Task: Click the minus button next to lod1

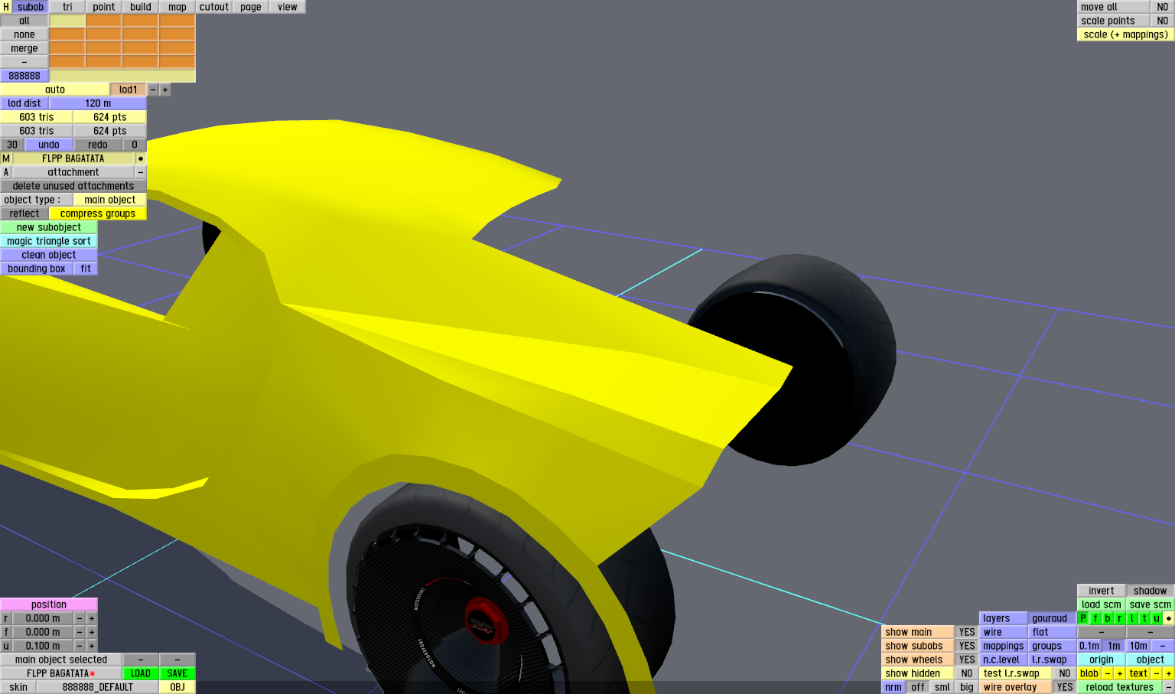Action: click(x=153, y=90)
